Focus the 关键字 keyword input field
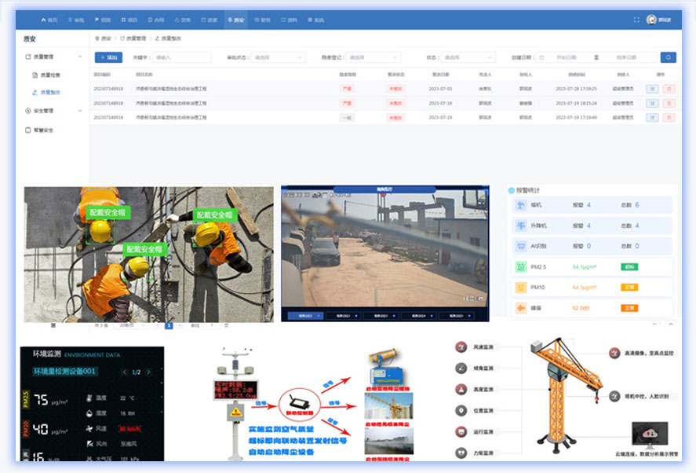 pyautogui.click(x=181, y=57)
